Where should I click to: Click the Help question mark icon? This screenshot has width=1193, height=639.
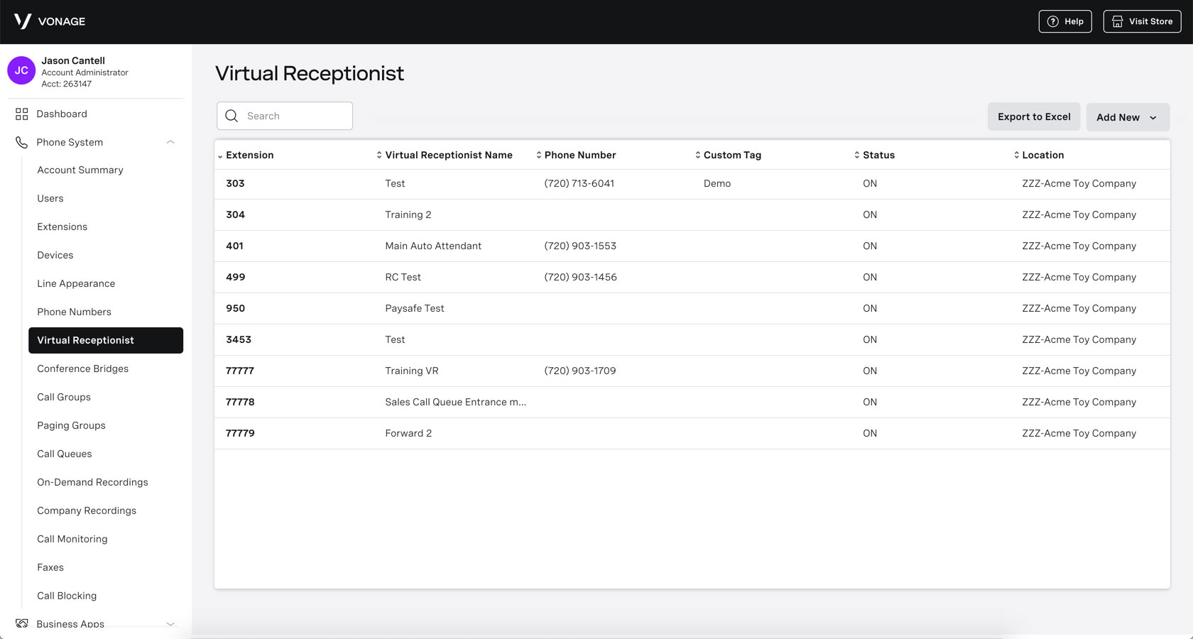[x=1053, y=21]
